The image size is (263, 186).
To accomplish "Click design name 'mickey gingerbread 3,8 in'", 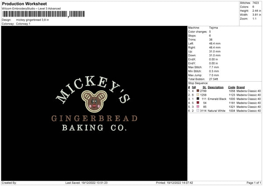I will (32, 20).
